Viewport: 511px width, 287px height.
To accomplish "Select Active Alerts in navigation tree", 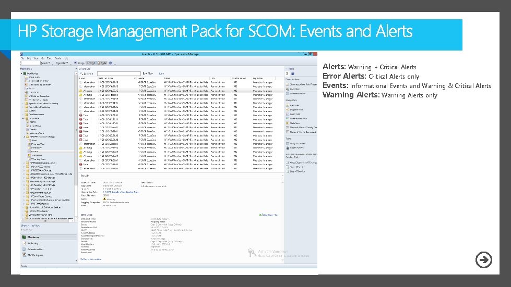I will pyautogui.click(x=34, y=78).
